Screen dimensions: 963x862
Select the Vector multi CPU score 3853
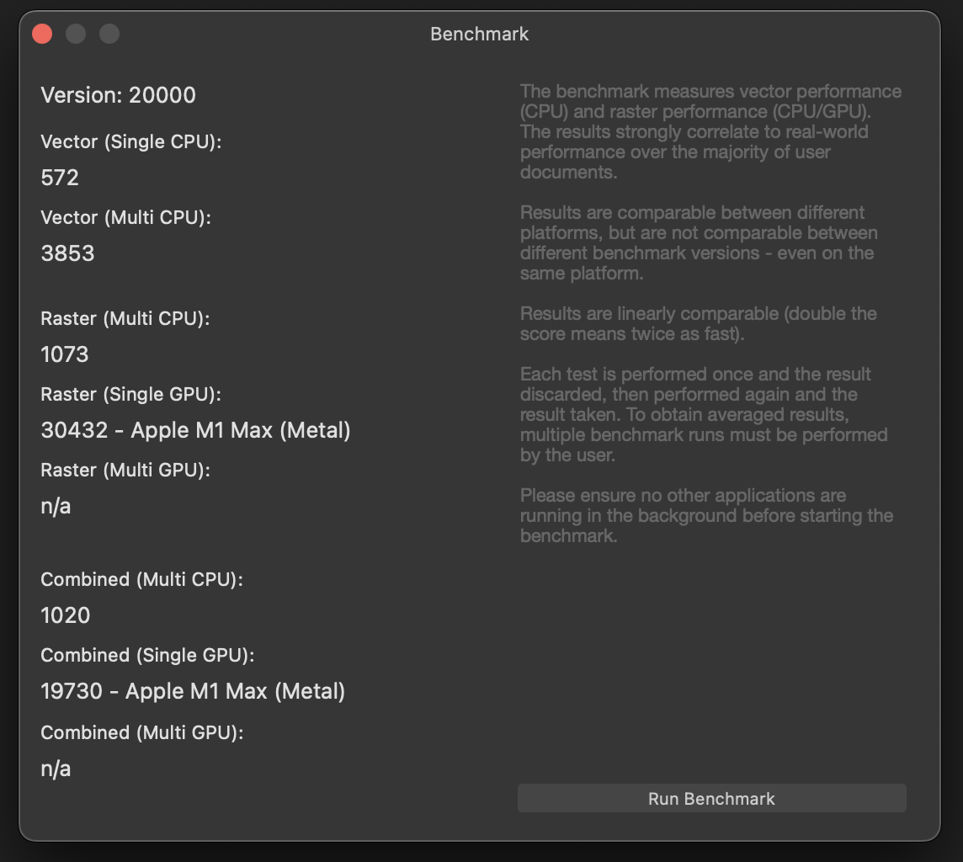pos(68,253)
